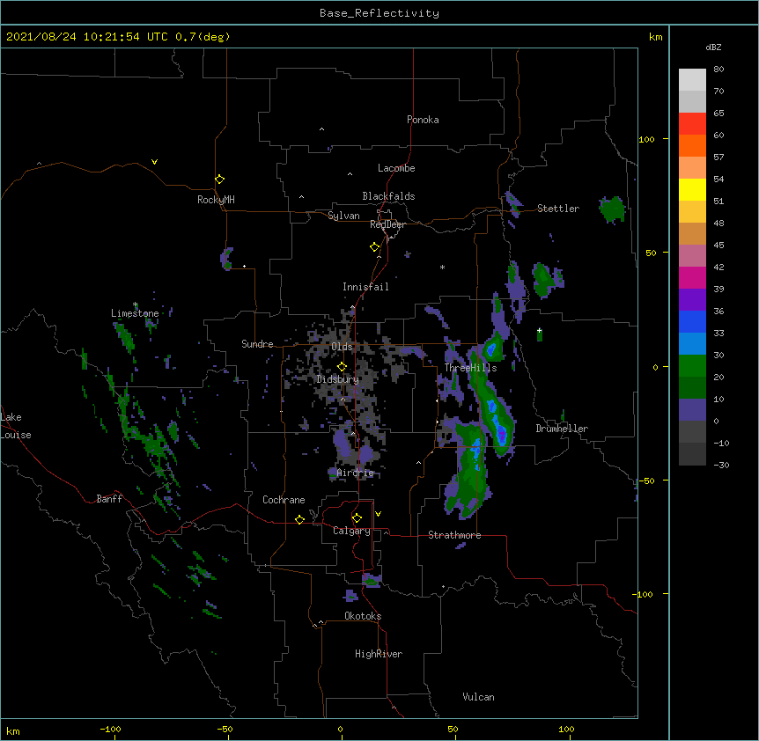Click the Cochrane label

coord(284,500)
